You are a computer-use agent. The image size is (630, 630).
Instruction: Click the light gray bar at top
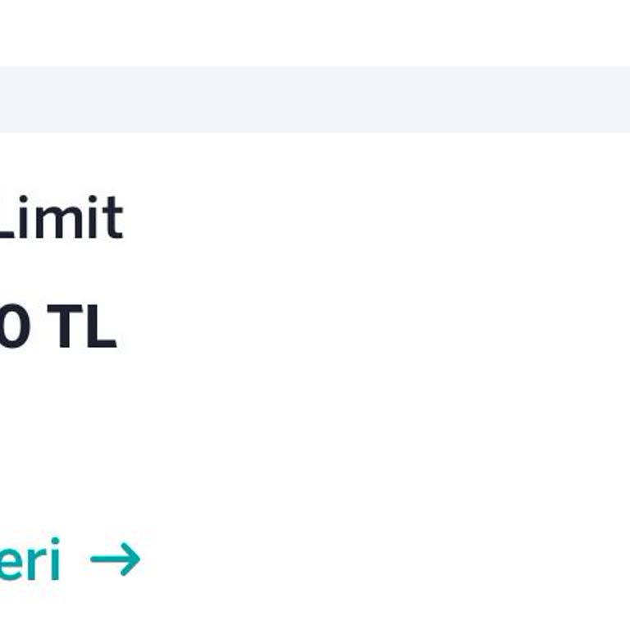[x=315, y=99]
